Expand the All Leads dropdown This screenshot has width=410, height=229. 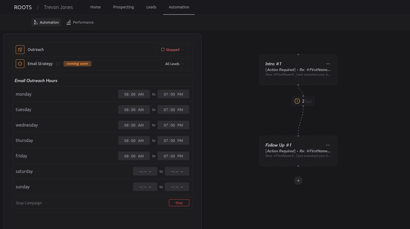(x=175, y=64)
